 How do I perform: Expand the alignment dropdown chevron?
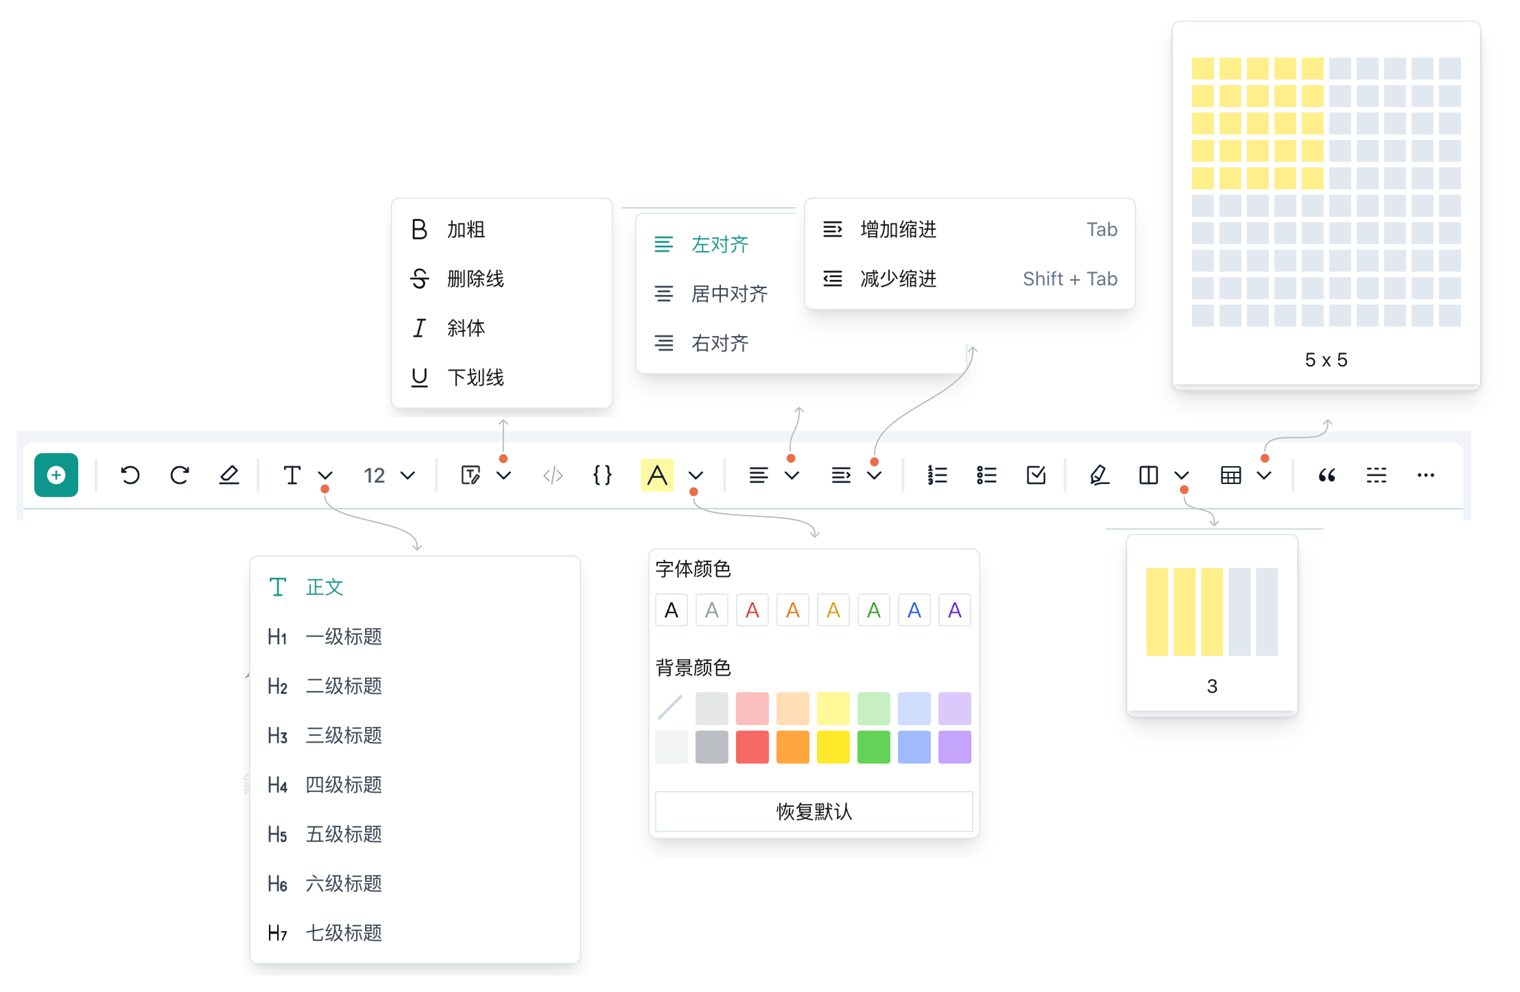point(792,475)
